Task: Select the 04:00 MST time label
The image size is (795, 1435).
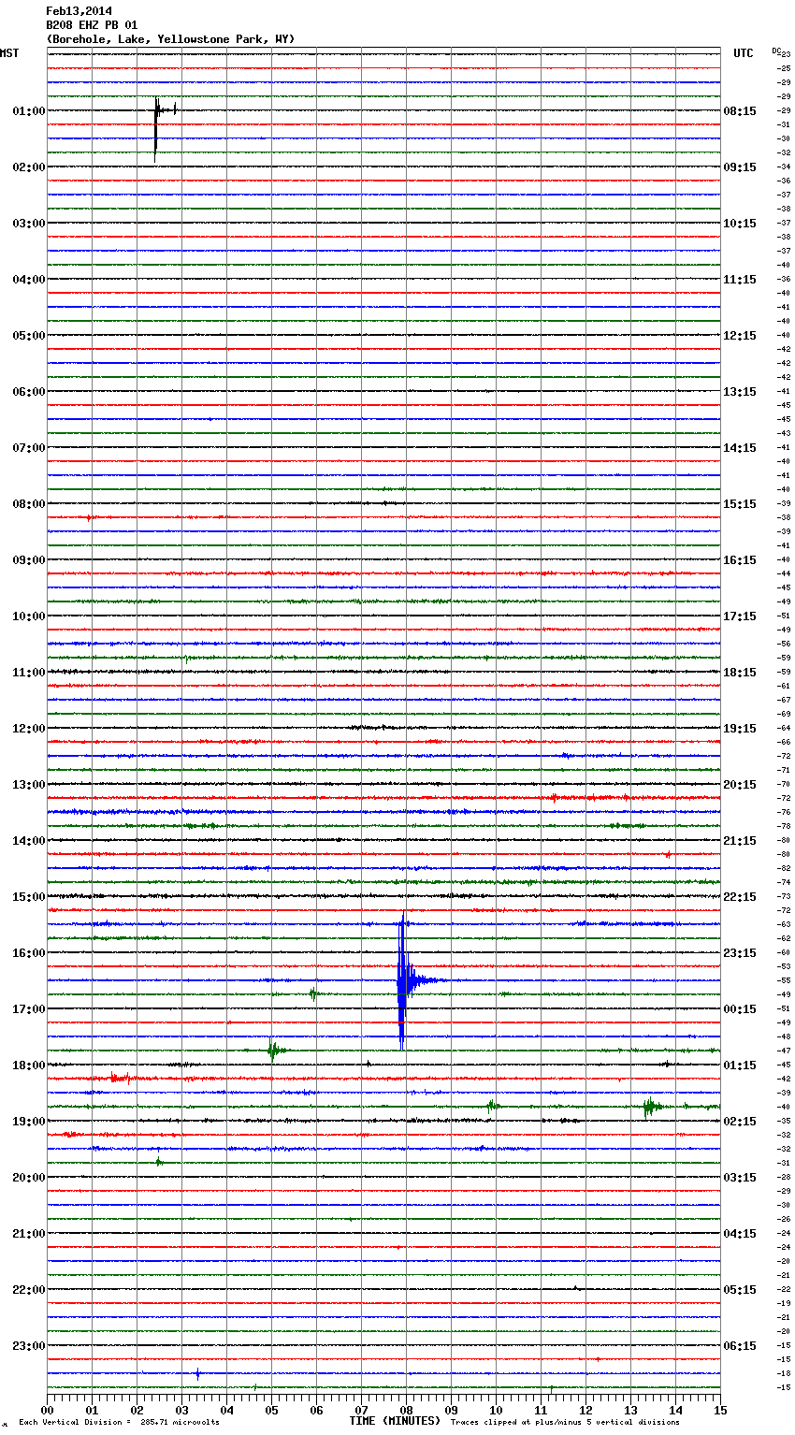Action: [x=29, y=280]
